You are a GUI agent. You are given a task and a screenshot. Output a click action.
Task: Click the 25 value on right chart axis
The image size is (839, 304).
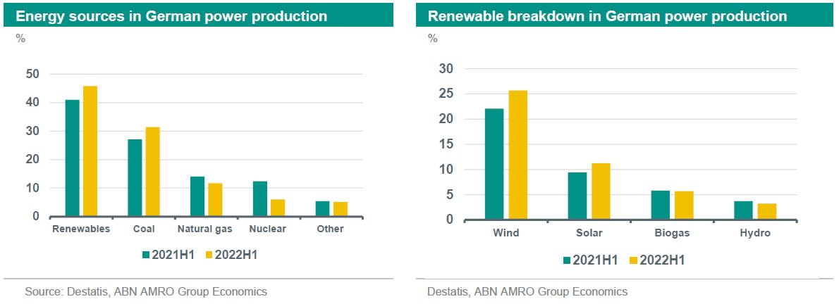pyautogui.click(x=446, y=94)
